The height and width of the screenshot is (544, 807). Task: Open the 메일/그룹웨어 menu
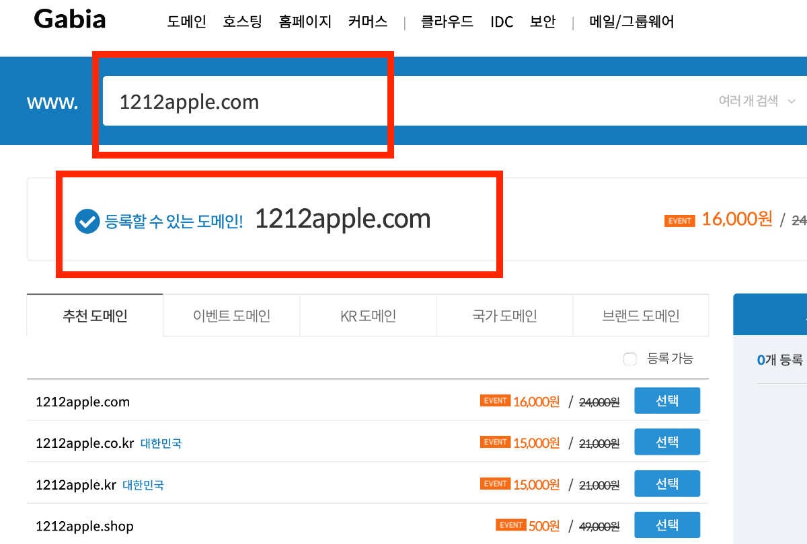[631, 22]
